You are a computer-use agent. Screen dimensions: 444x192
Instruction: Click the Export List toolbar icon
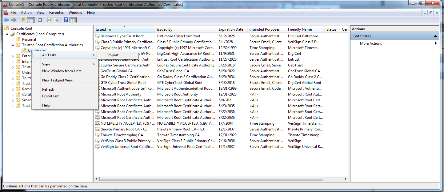click(x=56, y=20)
